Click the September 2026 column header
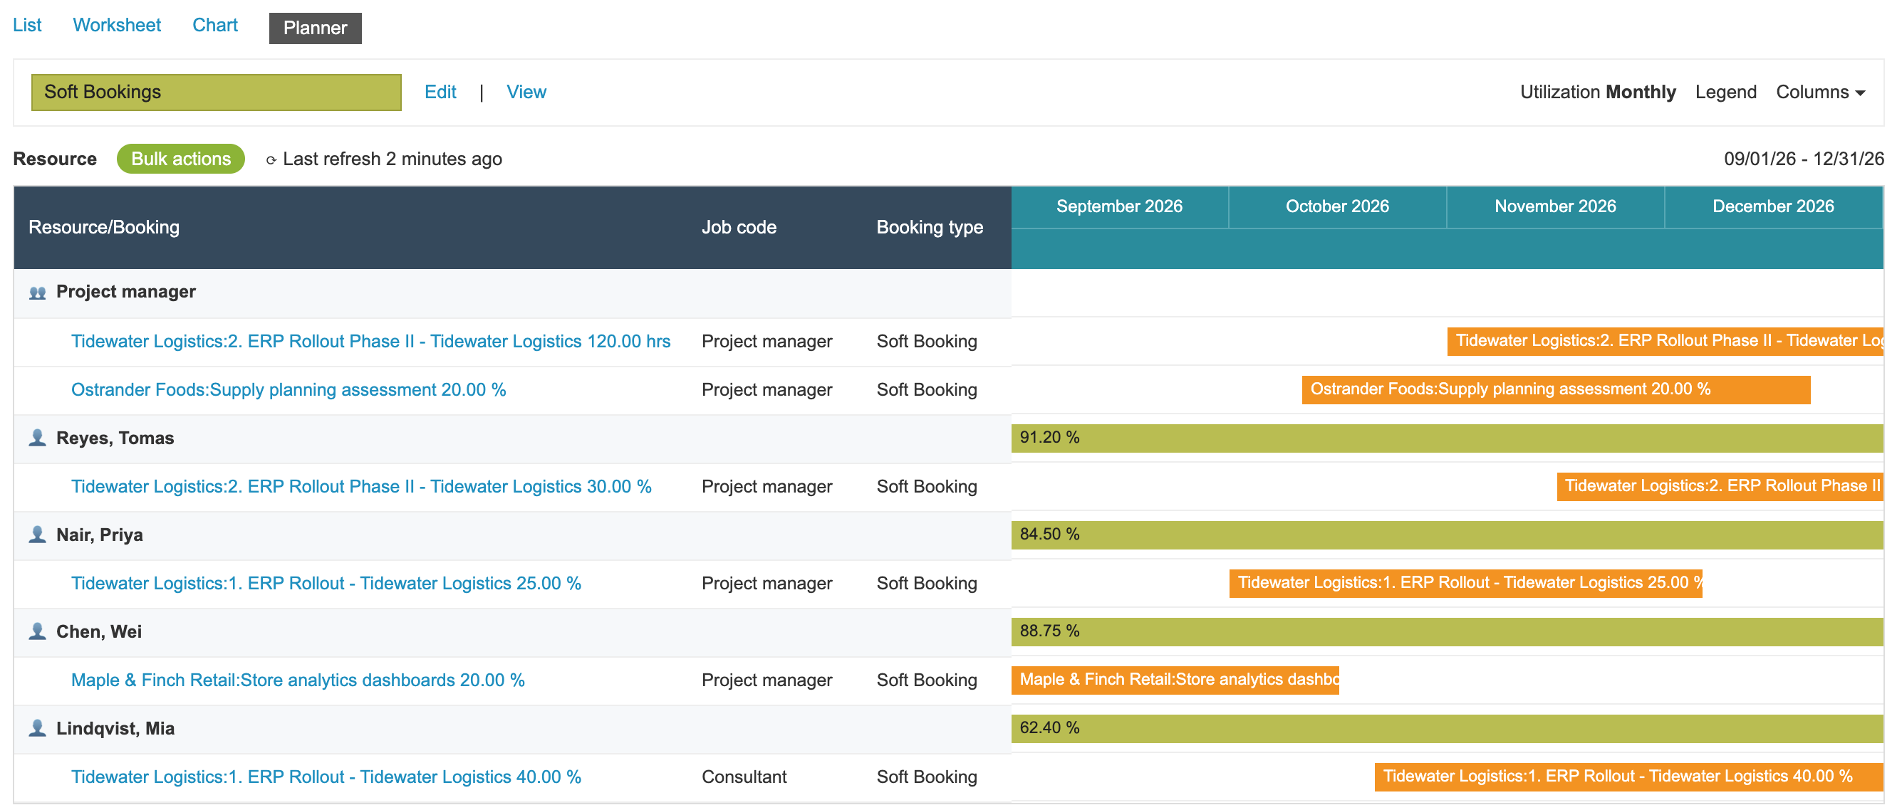The width and height of the screenshot is (1902, 810). tap(1119, 206)
